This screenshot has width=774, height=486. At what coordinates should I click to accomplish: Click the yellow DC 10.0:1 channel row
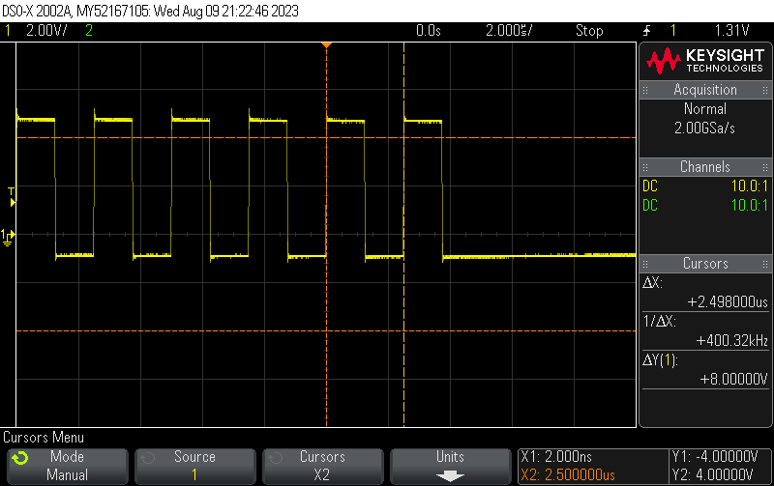[705, 186]
